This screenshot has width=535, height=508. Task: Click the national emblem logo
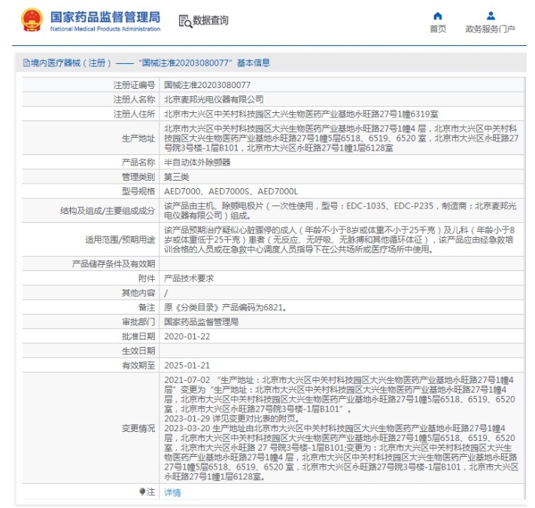32,20
